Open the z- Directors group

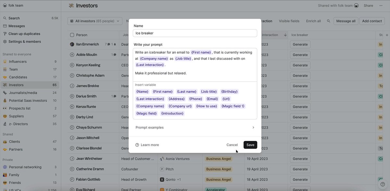pos(30,124)
